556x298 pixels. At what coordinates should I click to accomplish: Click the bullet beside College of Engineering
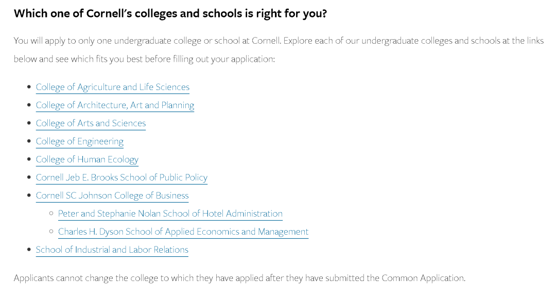click(x=29, y=142)
